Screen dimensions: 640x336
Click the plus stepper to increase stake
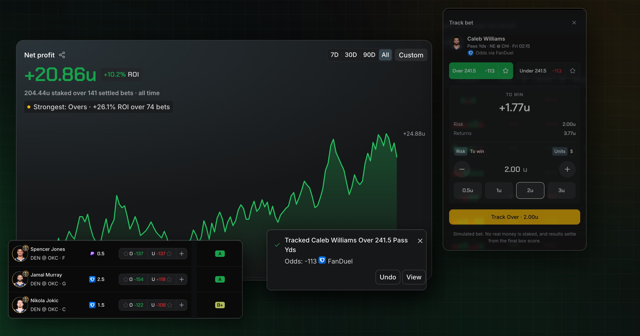tap(567, 169)
